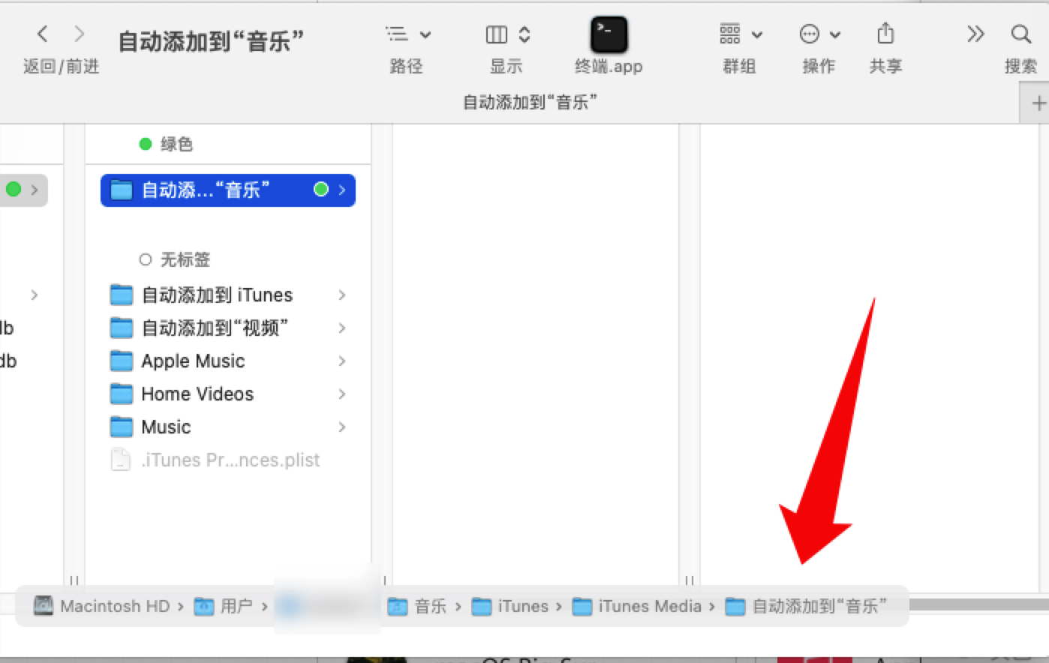This screenshot has width=1049, height=663.
Task: Click the Music folder icon
Action: [121, 427]
